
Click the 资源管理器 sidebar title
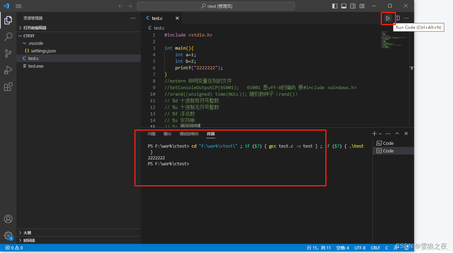pyautogui.click(x=33, y=18)
